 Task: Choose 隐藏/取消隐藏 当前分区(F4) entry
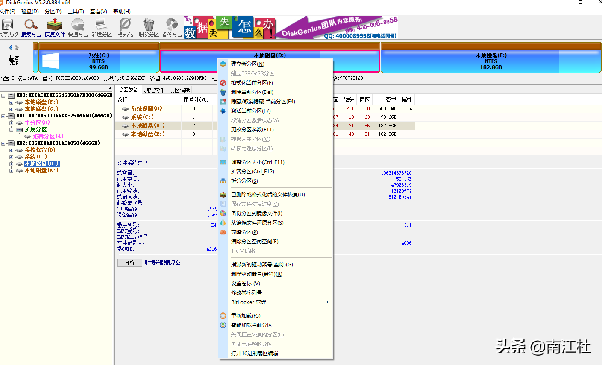point(275,102)
